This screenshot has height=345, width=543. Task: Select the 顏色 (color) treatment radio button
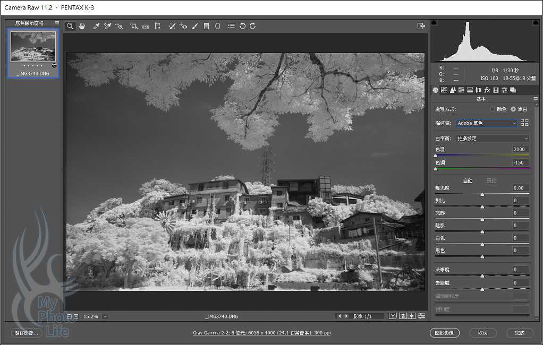pyautogui.click(x=493, y=109)
